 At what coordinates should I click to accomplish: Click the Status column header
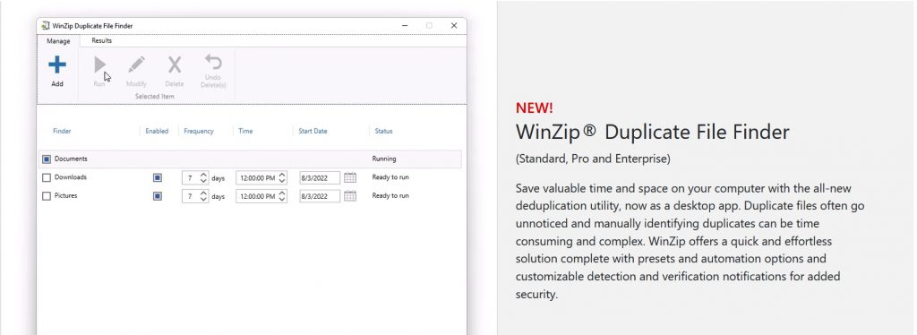383,131
